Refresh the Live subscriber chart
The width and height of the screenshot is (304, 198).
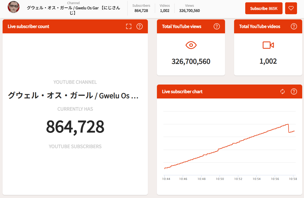pos(283,92)
